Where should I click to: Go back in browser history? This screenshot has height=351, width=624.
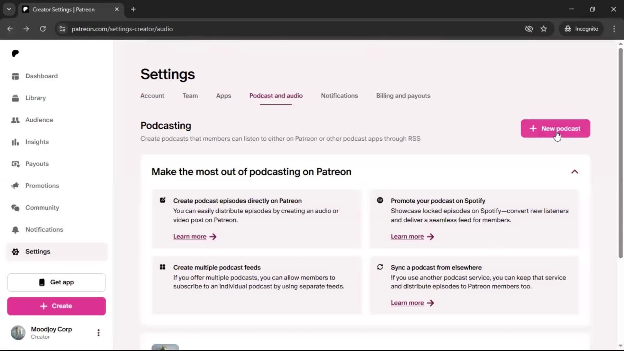pos(10,29)
